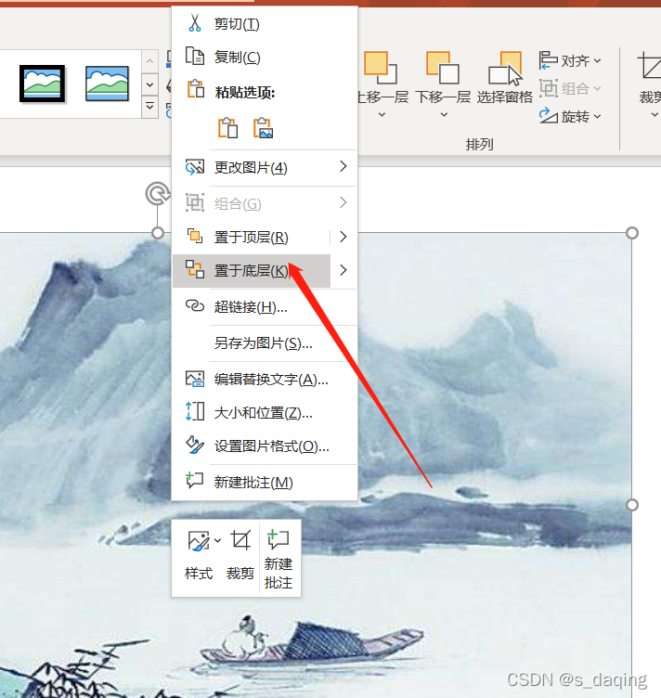Click the Bring to Front icon
Image resolution: width=661 pixels, height=698 pixels.
click(x=195, y=237)
